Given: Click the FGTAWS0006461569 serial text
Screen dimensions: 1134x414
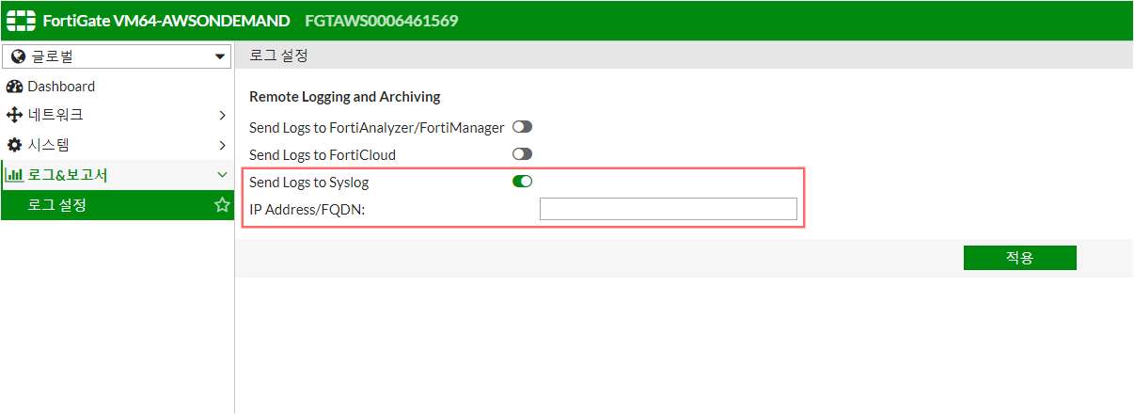Looking at the screenshot, I should point(382,20).
